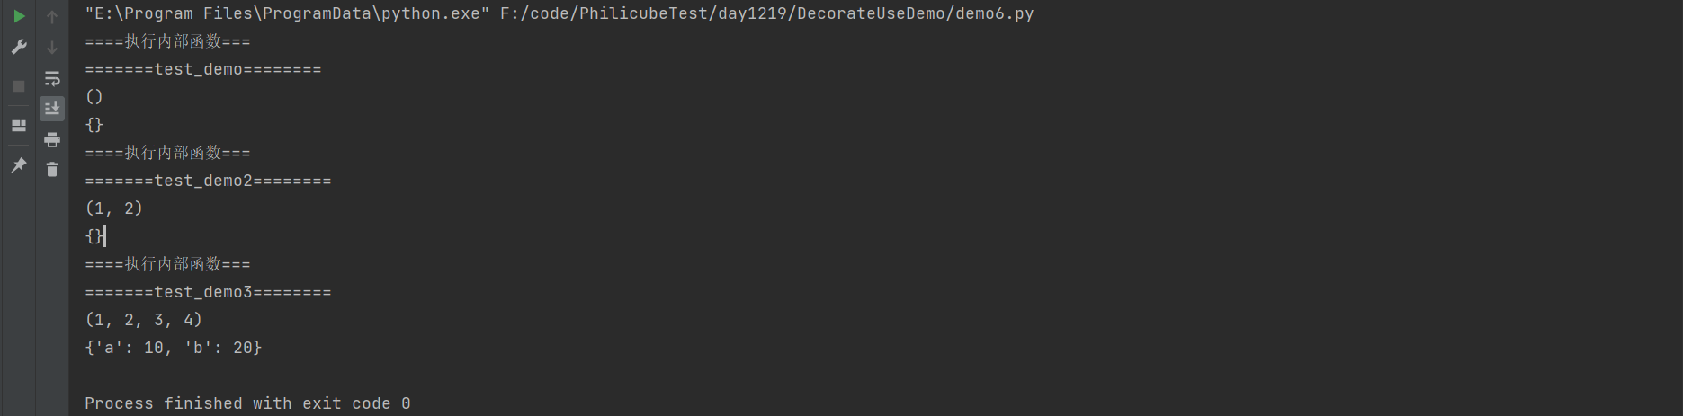This screenshot has width=1683, height=416.
Task: Click the down arrow stack trace icon
Action: 52,47
